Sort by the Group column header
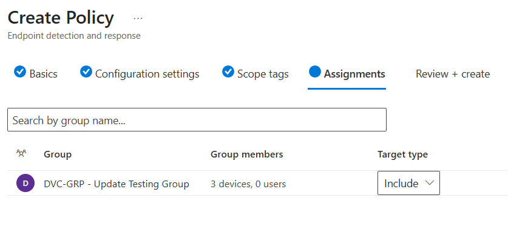 point(58,154)
